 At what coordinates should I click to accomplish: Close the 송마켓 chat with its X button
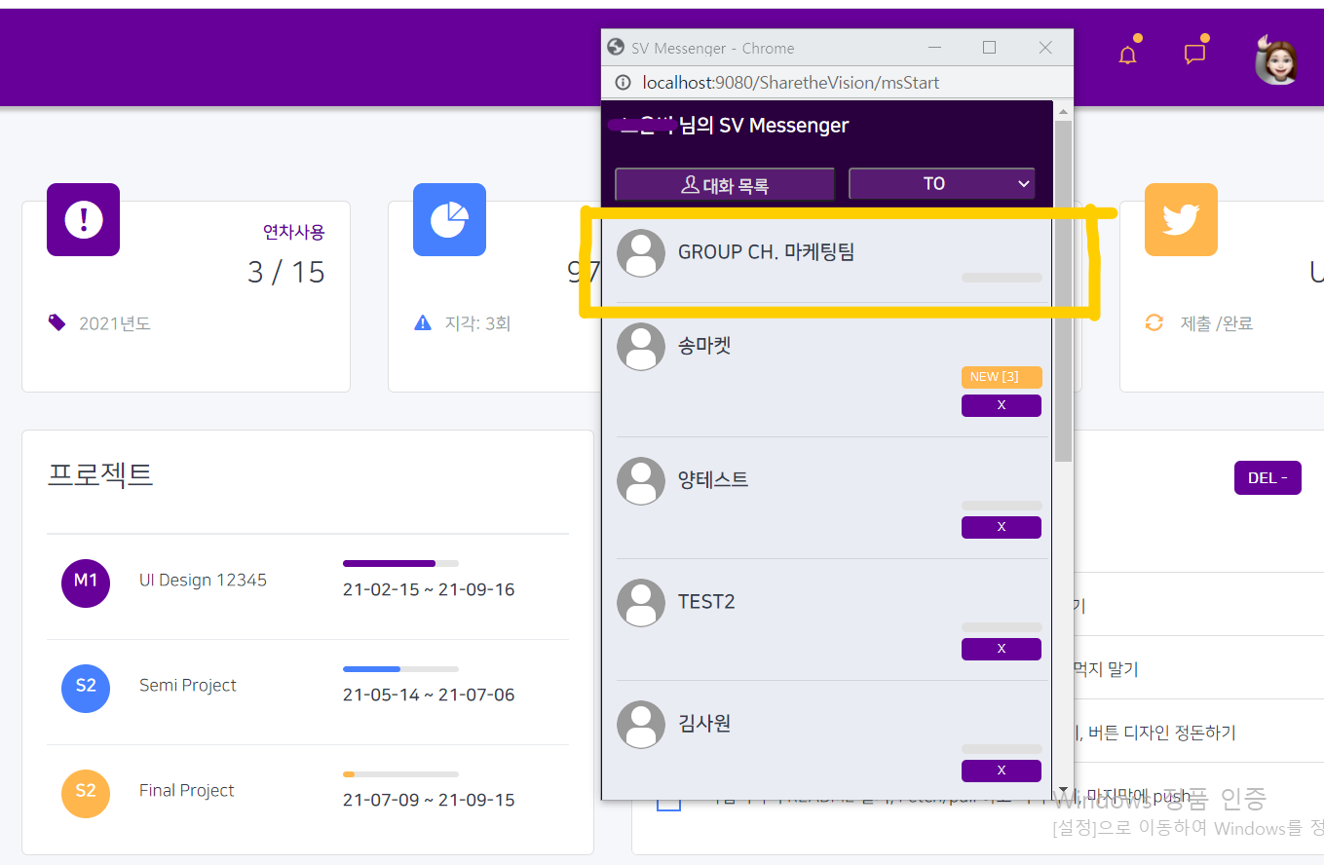click(x=1001, y=404)
